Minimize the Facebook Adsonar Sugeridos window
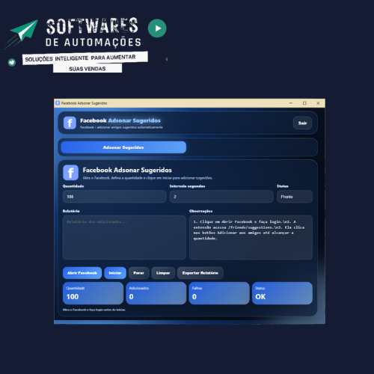 [291, 103]
